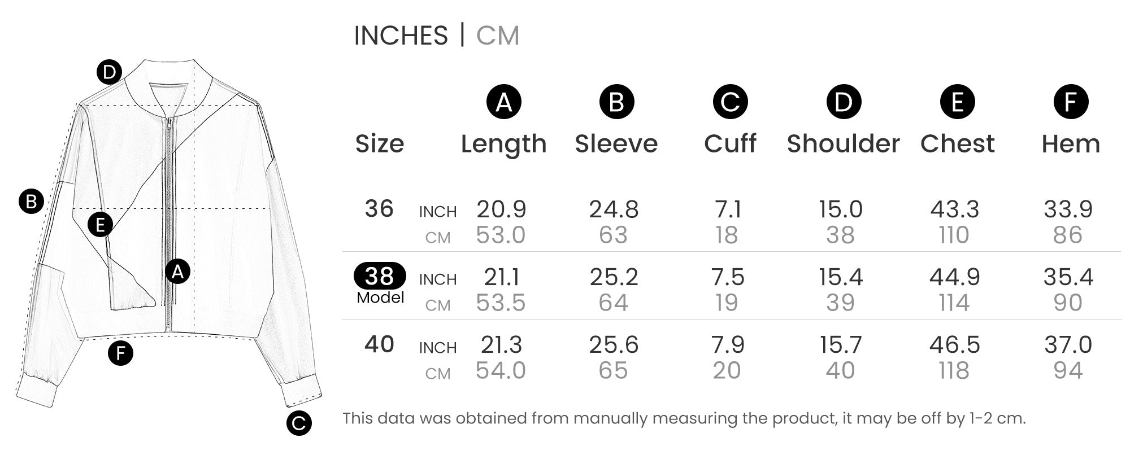Screen dimensions: 1130x455
Task: Click the C marker near jacket cuff
Action: 299,423
